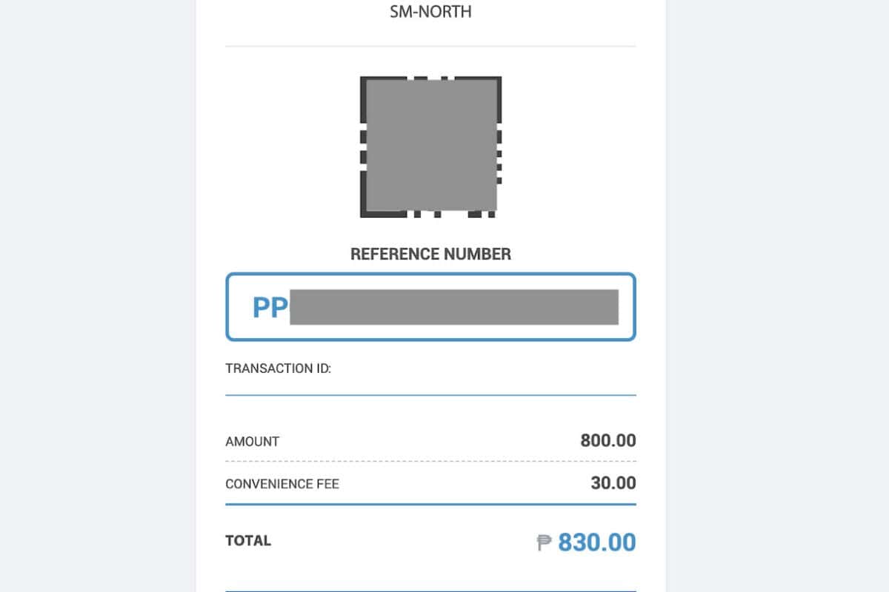The image size is (889, 592).
Task: Click the AMOUNT row label
Action: click(x=252, y=442)
